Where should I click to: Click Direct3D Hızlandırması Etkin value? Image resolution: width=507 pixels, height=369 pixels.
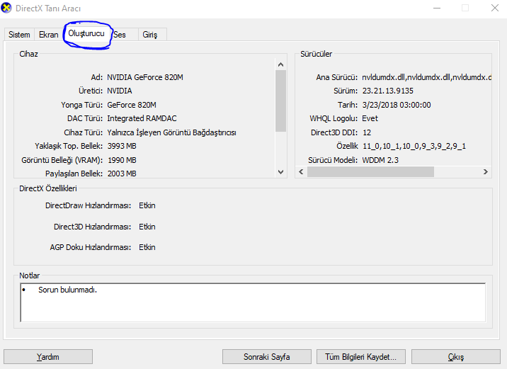coord(147,227)
